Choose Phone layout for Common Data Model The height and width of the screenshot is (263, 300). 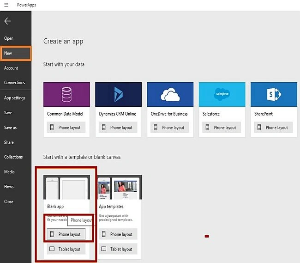[66, 128]
